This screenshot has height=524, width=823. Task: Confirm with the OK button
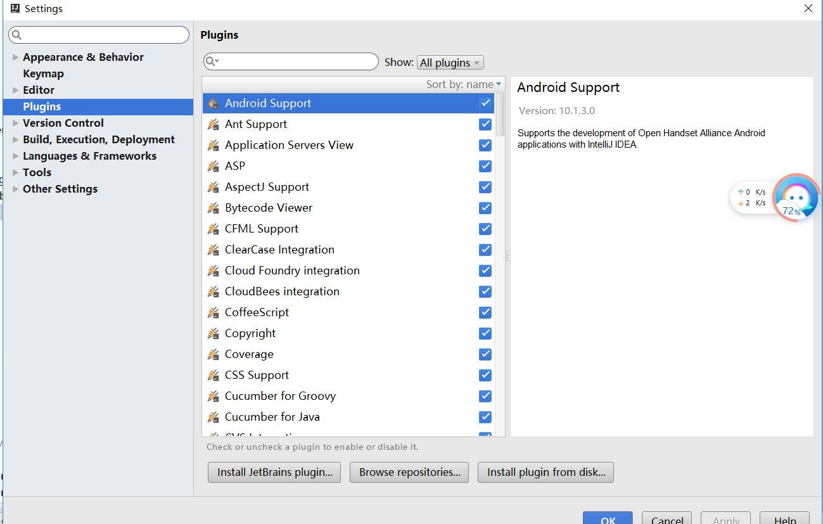[608, 518]
